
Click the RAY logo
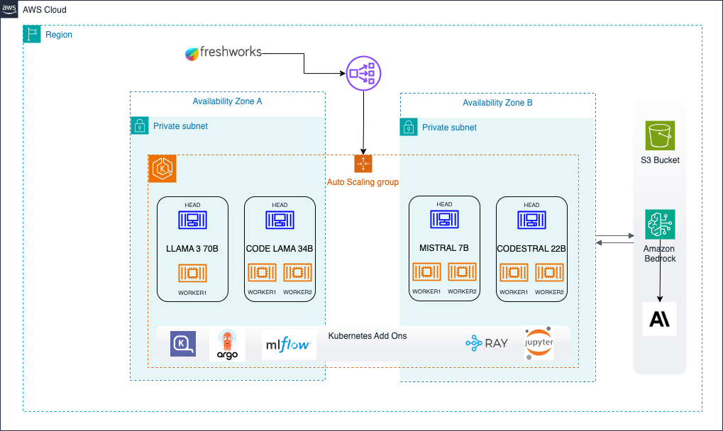click(x=487, y=344)
